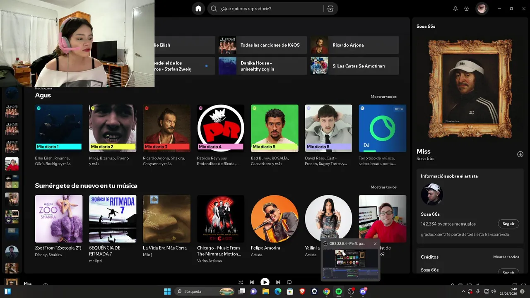This screenshot has height=298, width=530.
Task: Open 'Todas las canciones de K4OS' tile
Action: (x=263, y=45)
